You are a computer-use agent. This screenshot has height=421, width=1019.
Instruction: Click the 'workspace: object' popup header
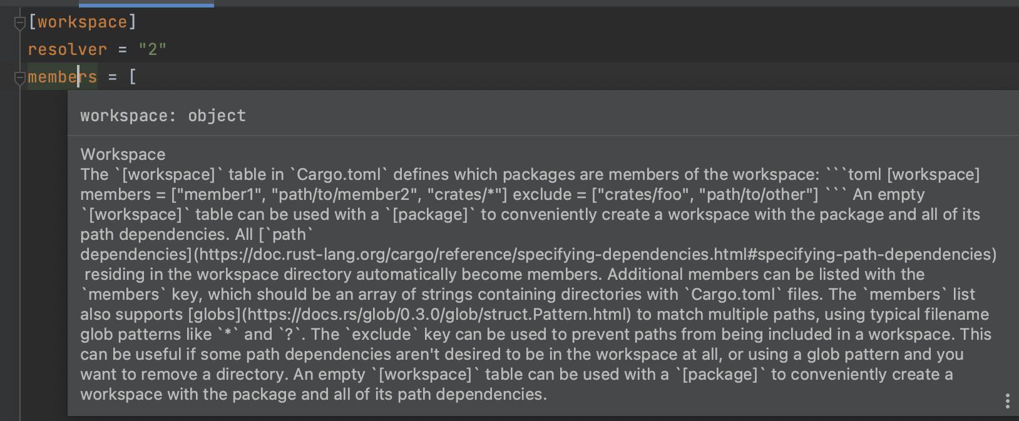[162, 115]
